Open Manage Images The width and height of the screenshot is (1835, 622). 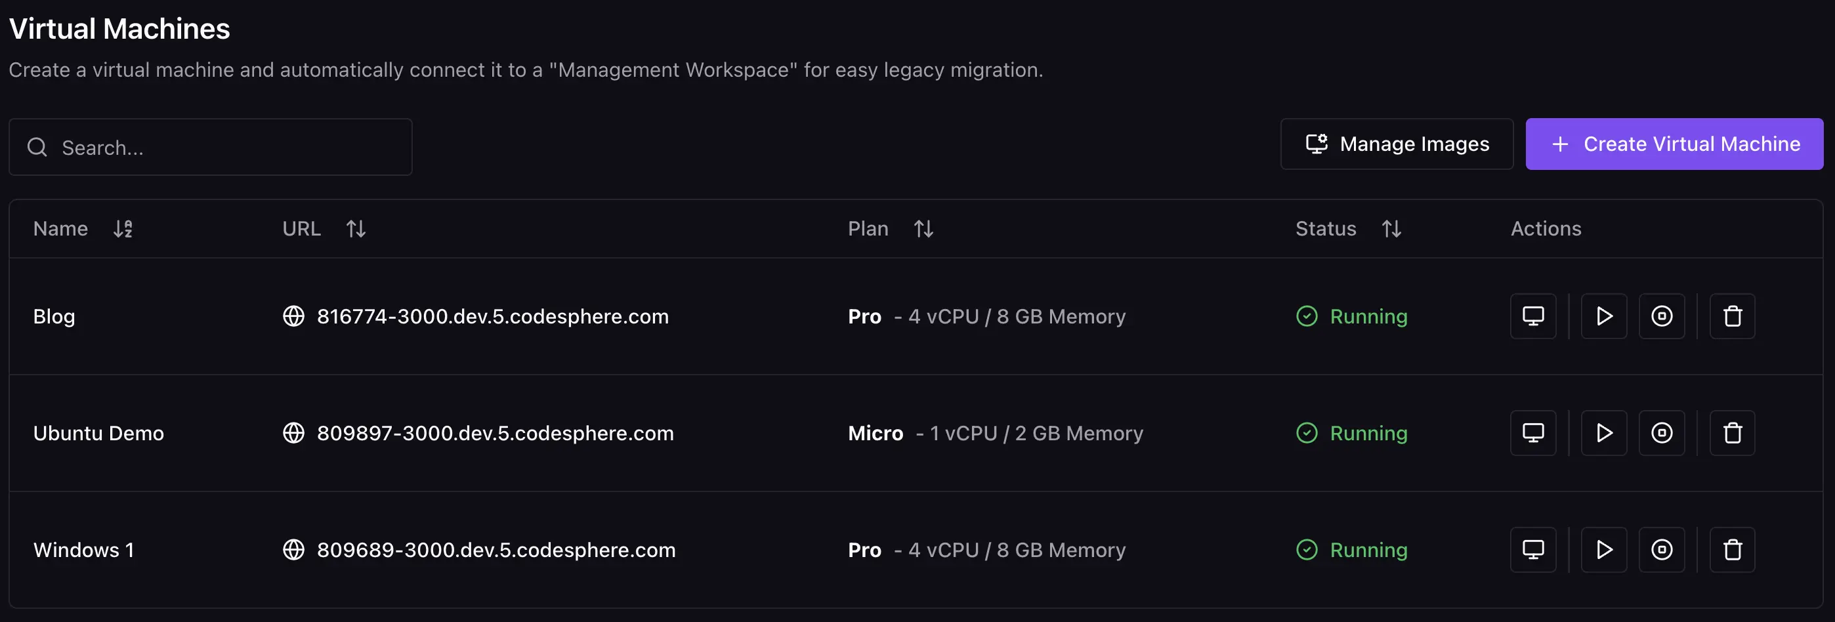tap(1396, 143)
